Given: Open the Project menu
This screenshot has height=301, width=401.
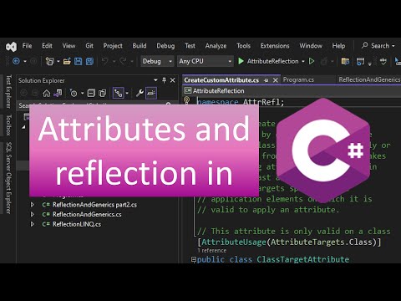Looking at the screenshot, I should click(113, 46).
